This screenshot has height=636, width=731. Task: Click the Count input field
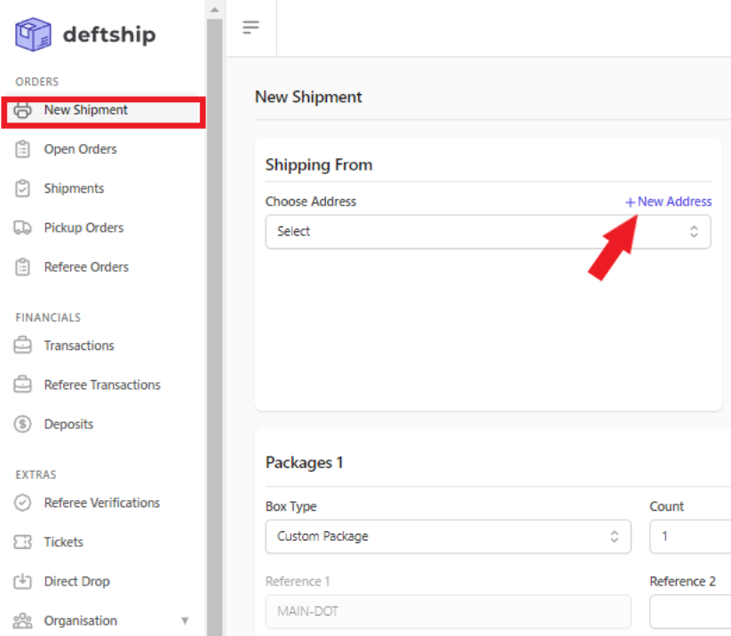pos(690,537)
